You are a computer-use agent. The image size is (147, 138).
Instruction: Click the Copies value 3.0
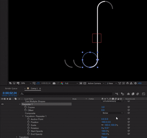[x=103, y=107]
